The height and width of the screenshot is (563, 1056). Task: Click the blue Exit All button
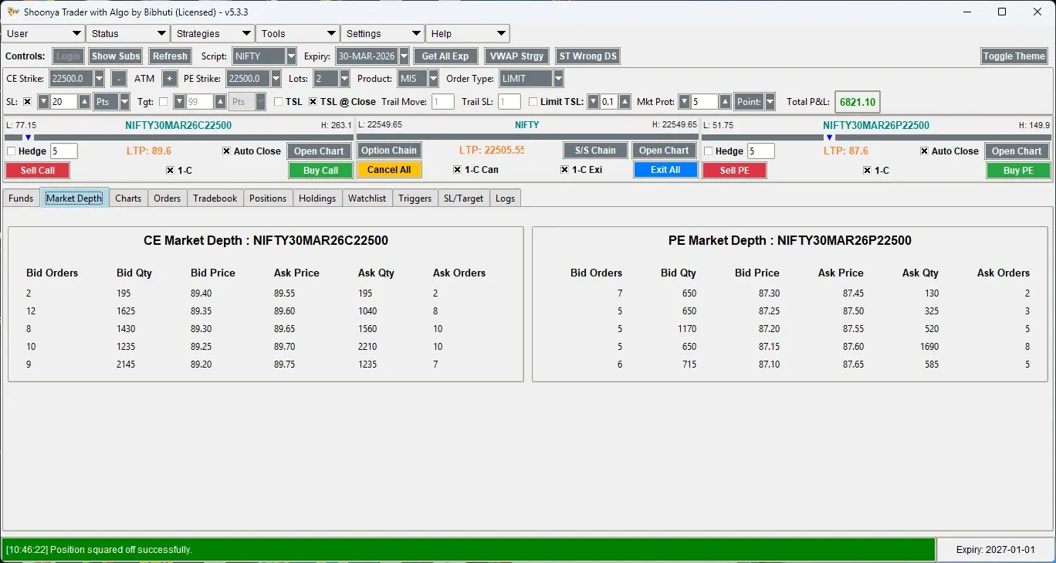(x=665, y=170)
